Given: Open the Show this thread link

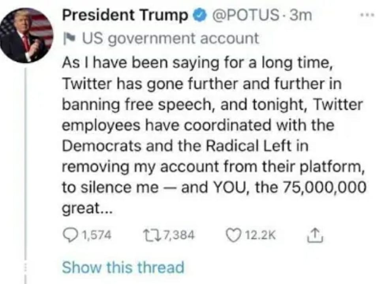Looking at the screenshot, I should pos(123,267).
